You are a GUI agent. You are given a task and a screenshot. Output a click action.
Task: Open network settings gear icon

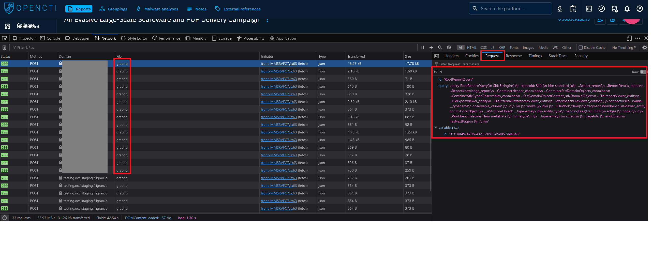645,48
